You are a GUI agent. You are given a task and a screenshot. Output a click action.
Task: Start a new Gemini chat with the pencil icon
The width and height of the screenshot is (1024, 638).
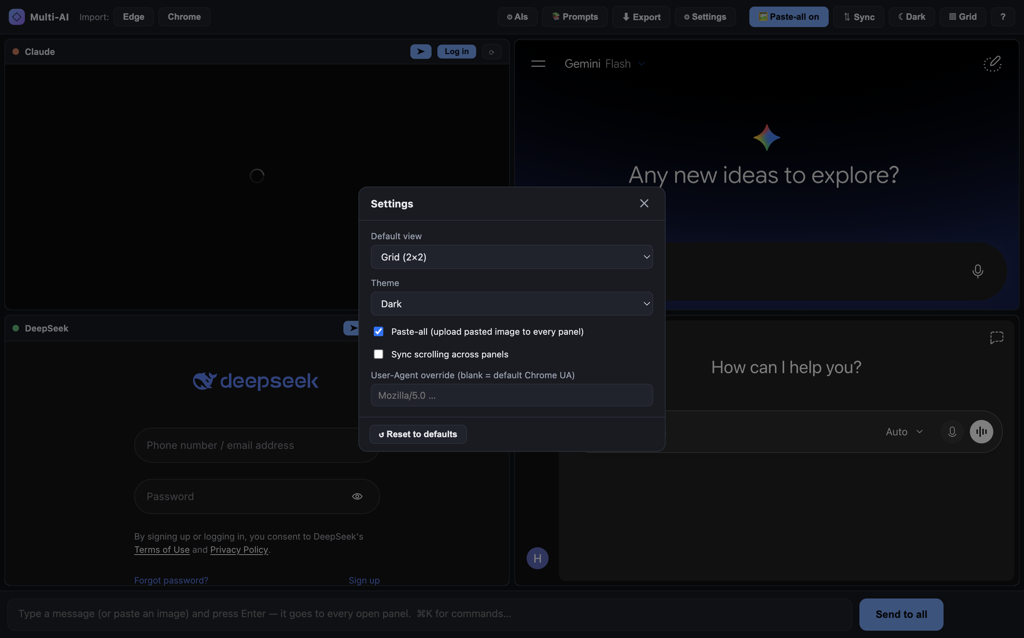coord(993,64)
